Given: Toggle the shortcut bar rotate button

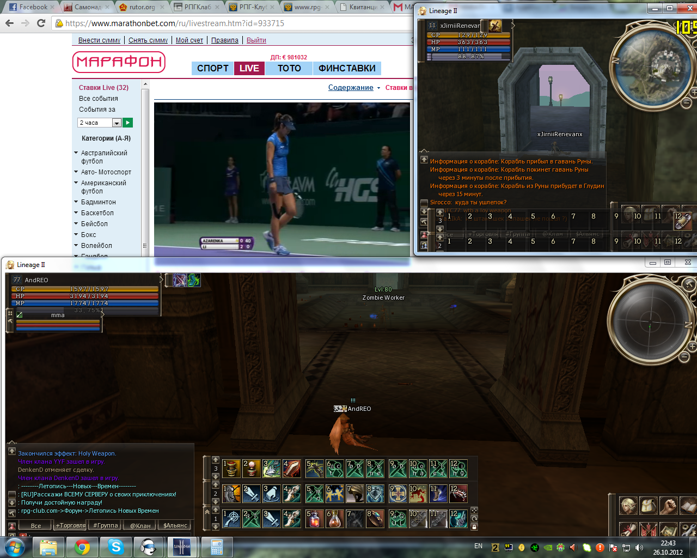Looking at the screenshot, I should [474, 519].
